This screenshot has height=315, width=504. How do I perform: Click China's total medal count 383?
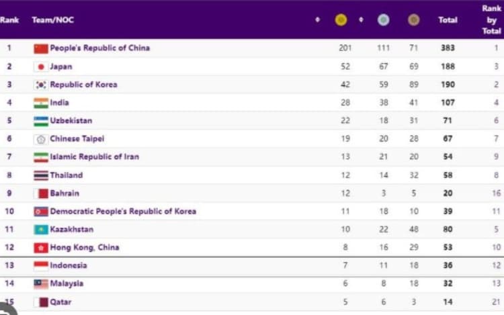pos(448,48)
